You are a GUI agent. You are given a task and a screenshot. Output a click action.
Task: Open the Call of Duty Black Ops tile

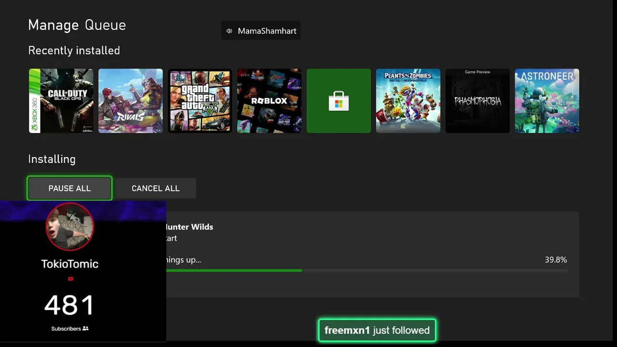click(x=61, y=101)
